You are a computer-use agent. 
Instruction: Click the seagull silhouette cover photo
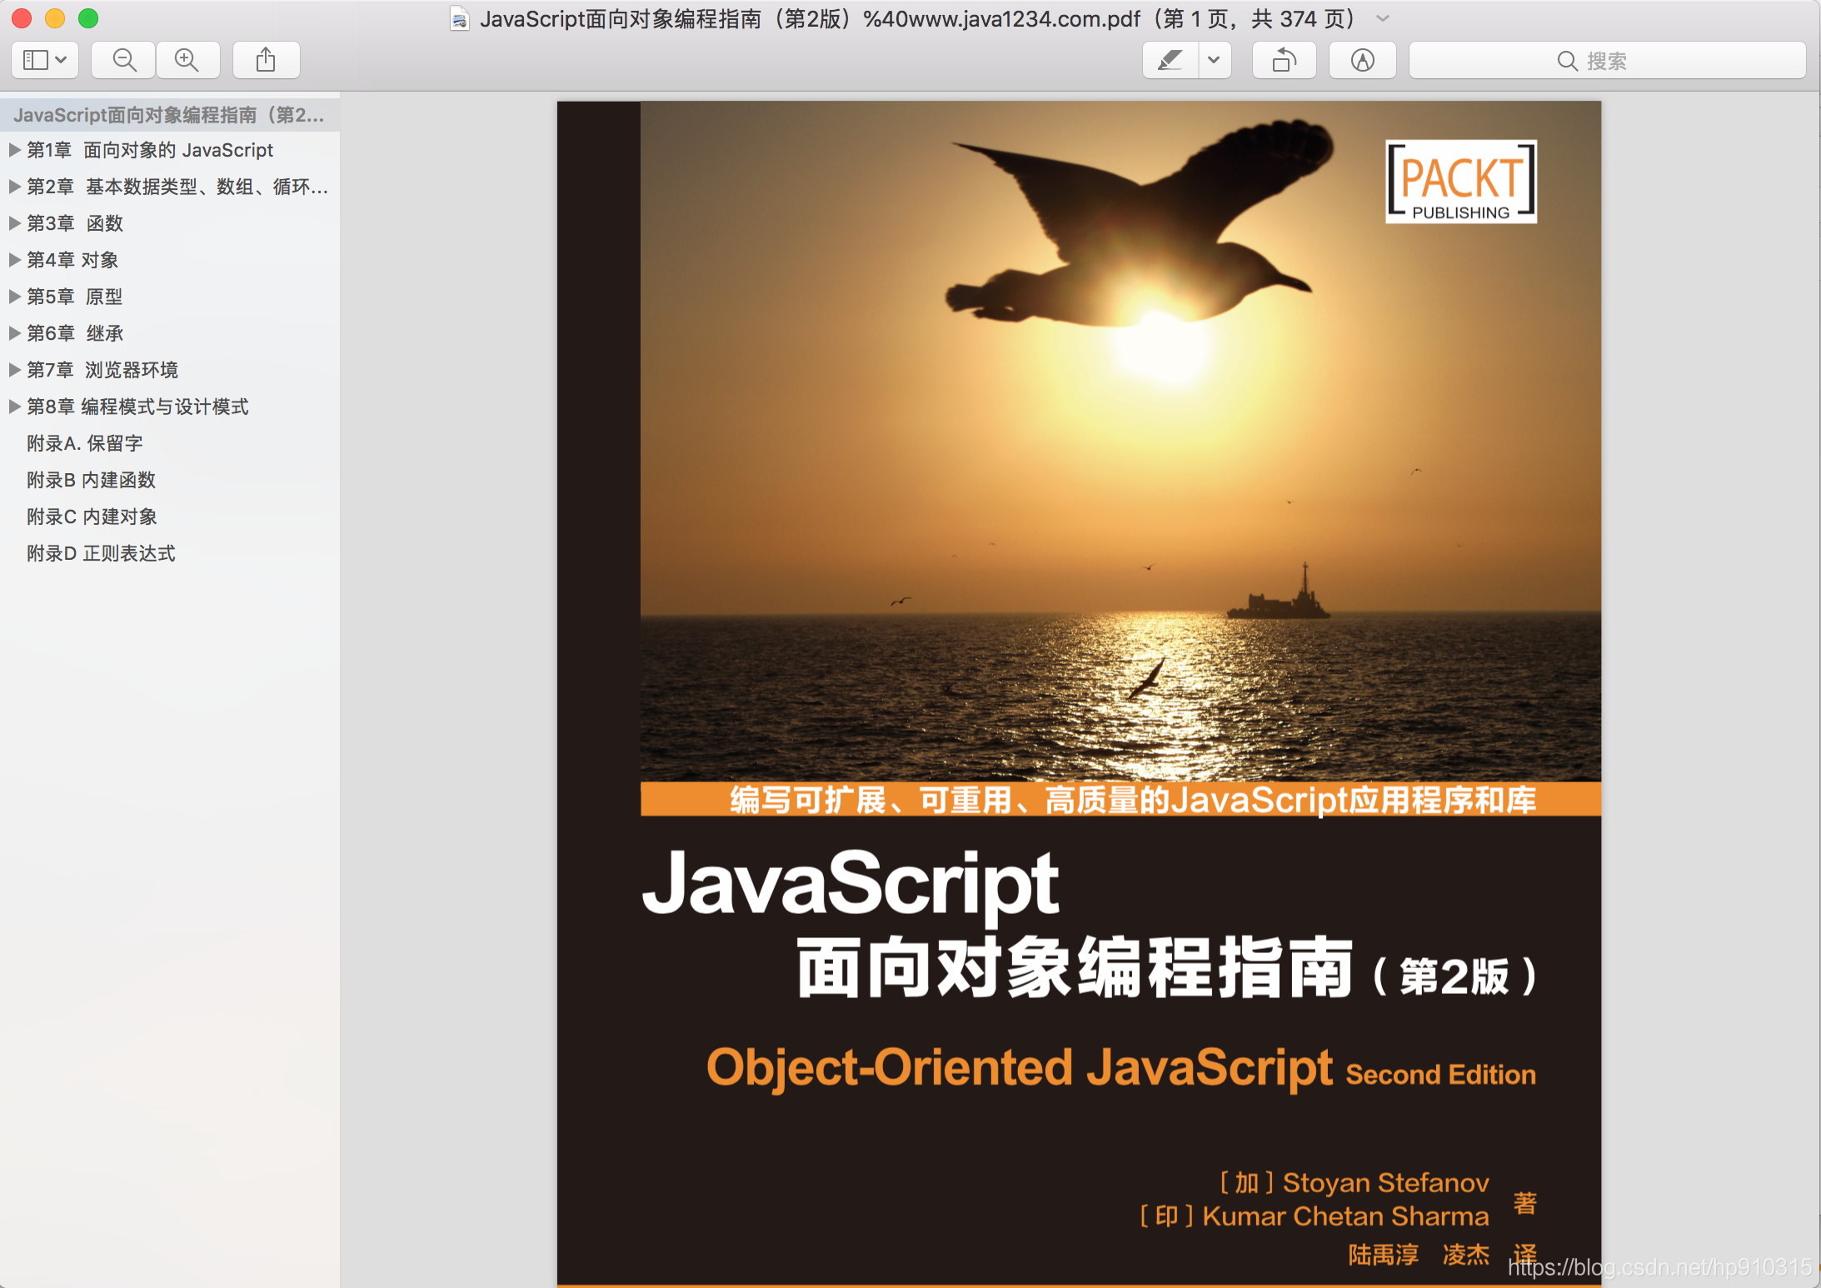click(1141, 225)
